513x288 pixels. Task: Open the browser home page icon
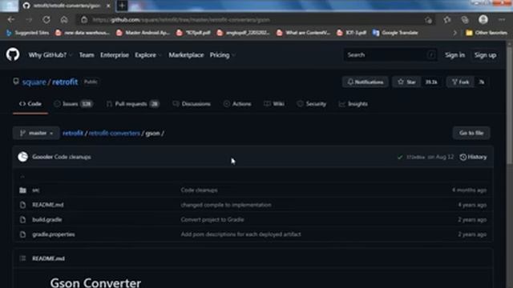point(64,19)
